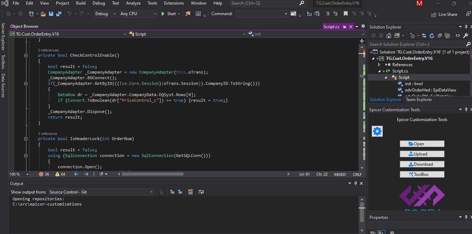This screenshot has width=472, height=234.
Task: Click the Refresh icon in Solution Explorer
Action: [x=431, y=36]
